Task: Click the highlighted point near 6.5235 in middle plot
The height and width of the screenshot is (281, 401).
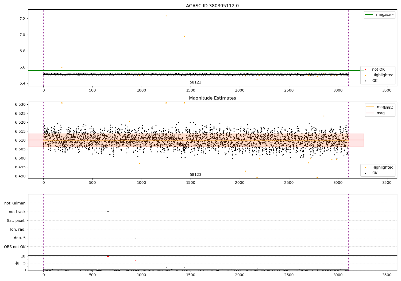Action: pyautogui.click(x=324, y=116)
